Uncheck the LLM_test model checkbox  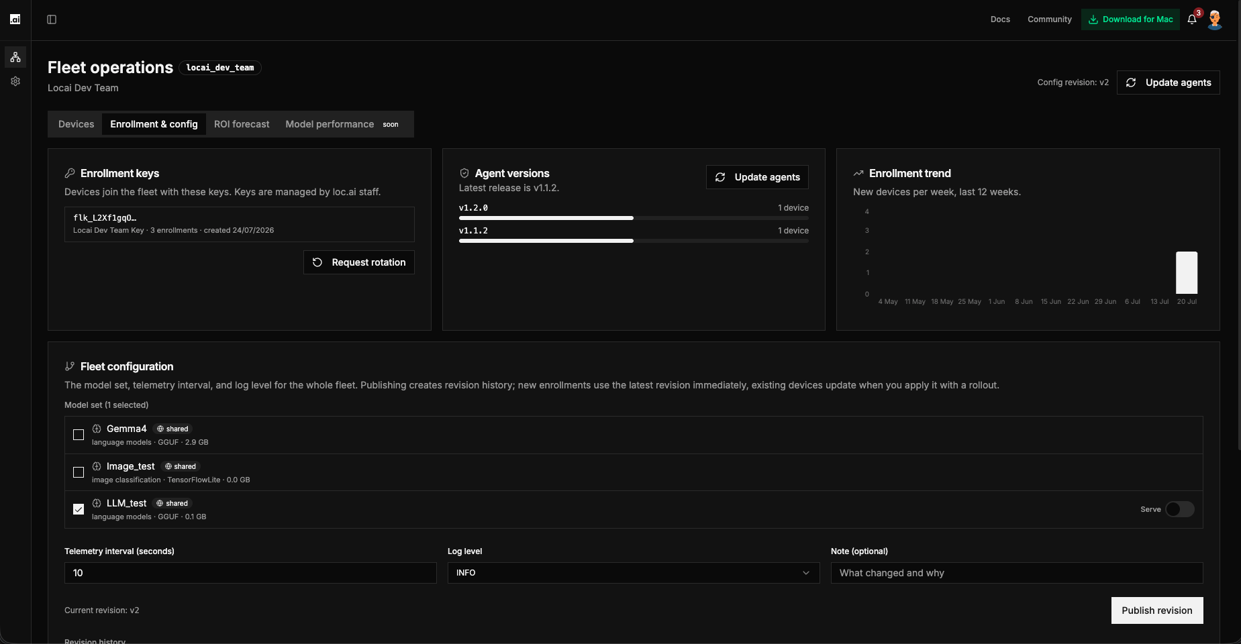pyautogui.click(x=79, y=509)
